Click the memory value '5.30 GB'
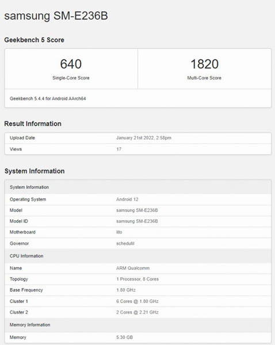This screenshot has height=345, width=275. tap(125, 338)
